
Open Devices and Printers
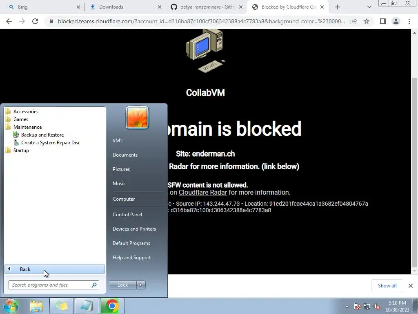pos(134,229)
